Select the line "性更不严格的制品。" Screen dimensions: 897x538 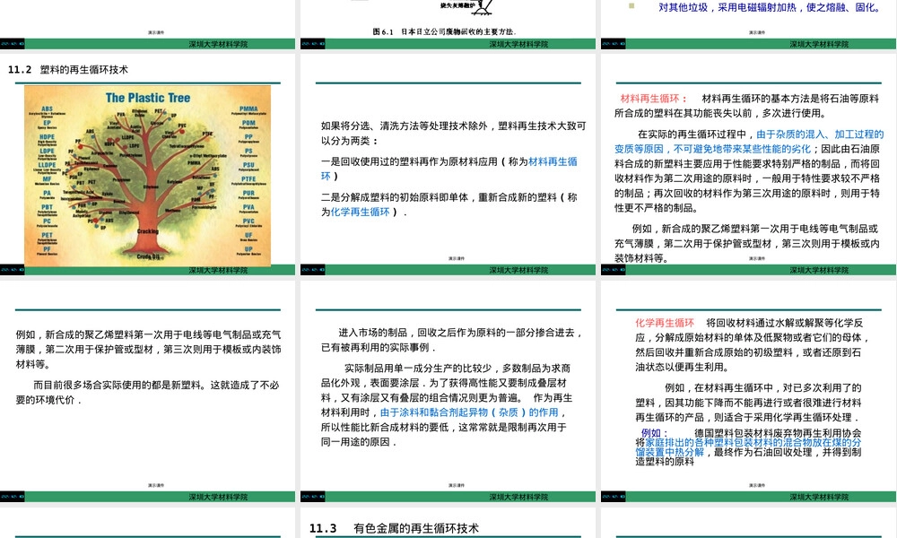(656, 208)
